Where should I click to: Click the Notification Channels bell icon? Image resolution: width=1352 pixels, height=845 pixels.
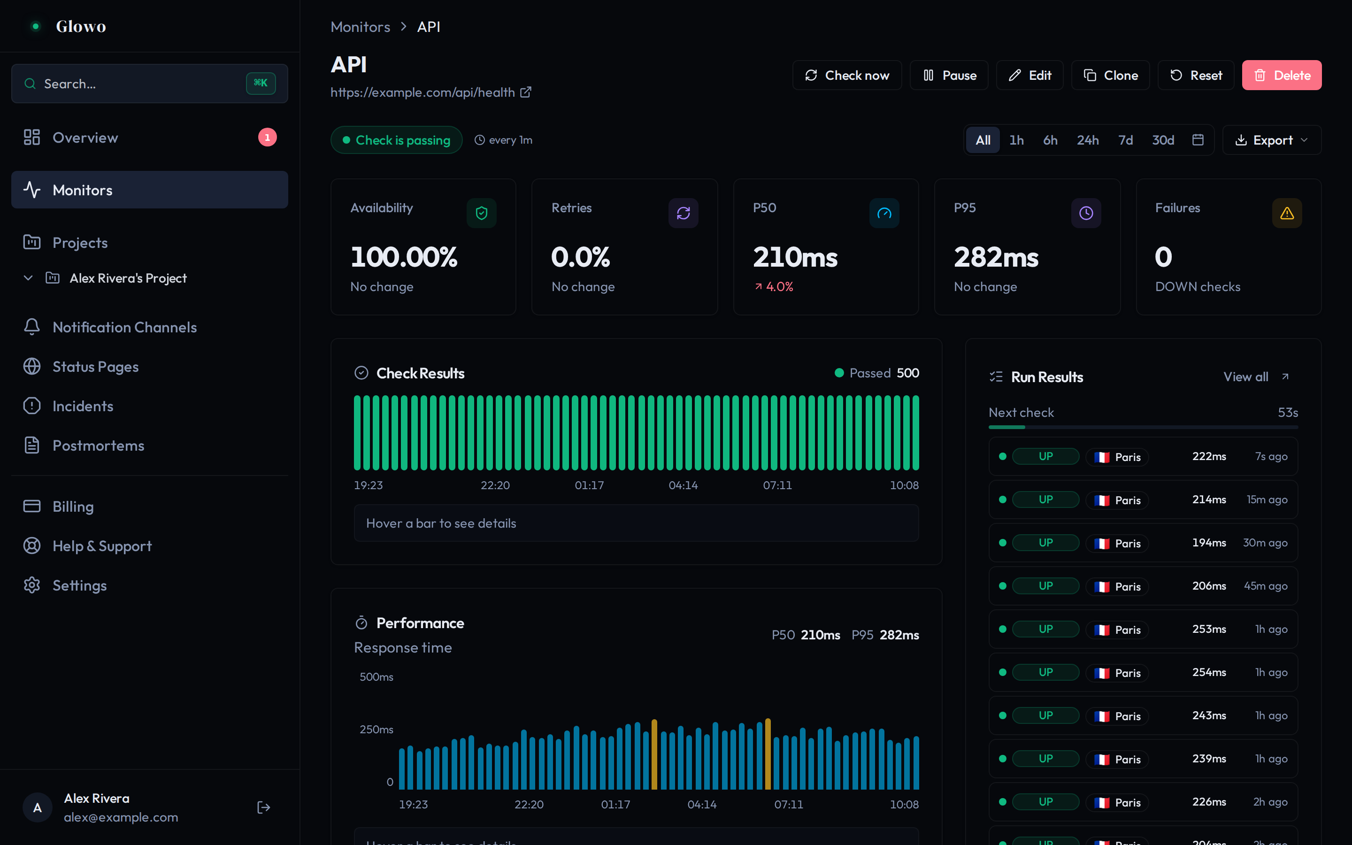(x=32, y=327)
